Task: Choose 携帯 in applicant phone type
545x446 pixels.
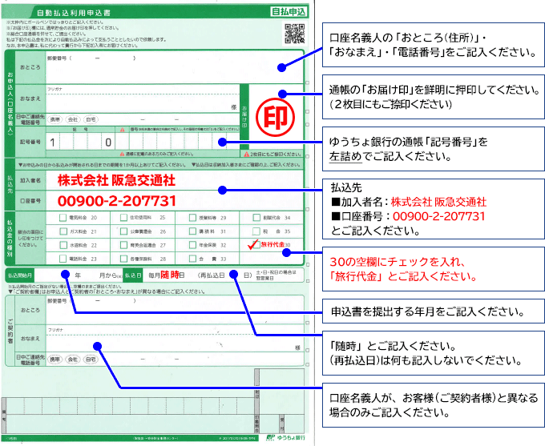Action: [x=55, y=119]
